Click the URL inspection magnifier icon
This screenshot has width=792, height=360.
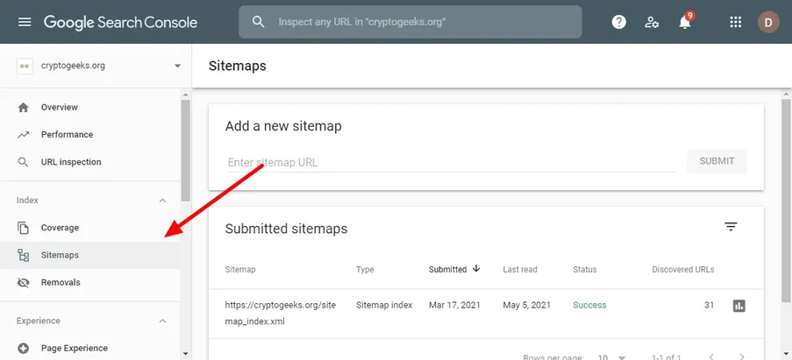click(23, 162)
